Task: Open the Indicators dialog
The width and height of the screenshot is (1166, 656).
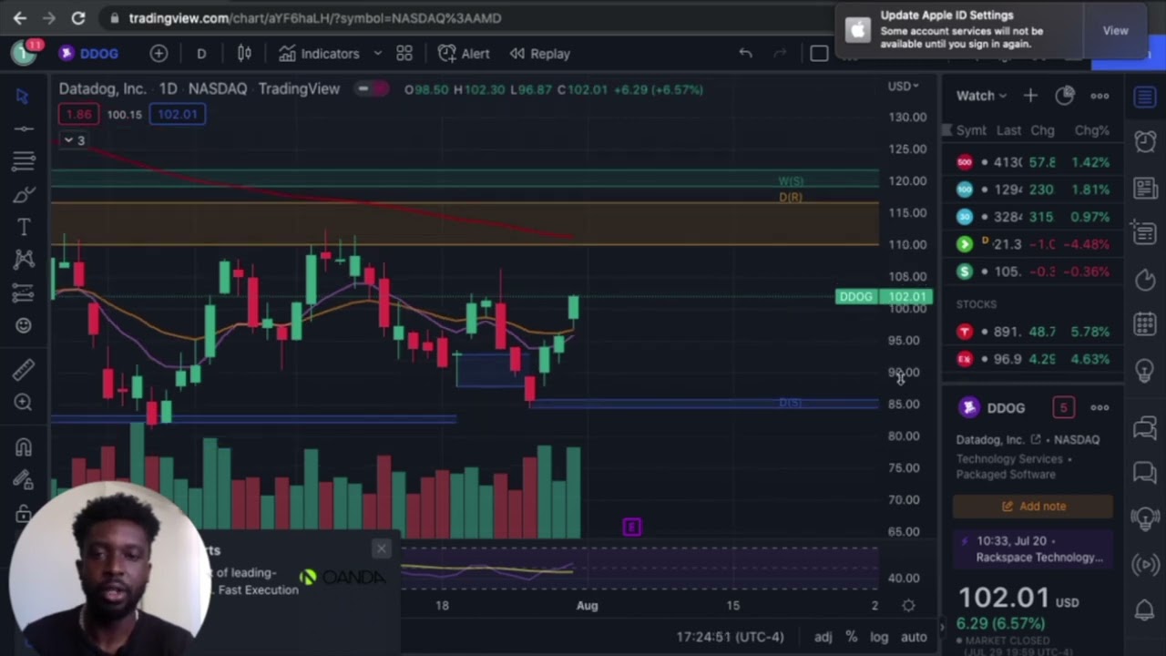Action: coord(319,54)
